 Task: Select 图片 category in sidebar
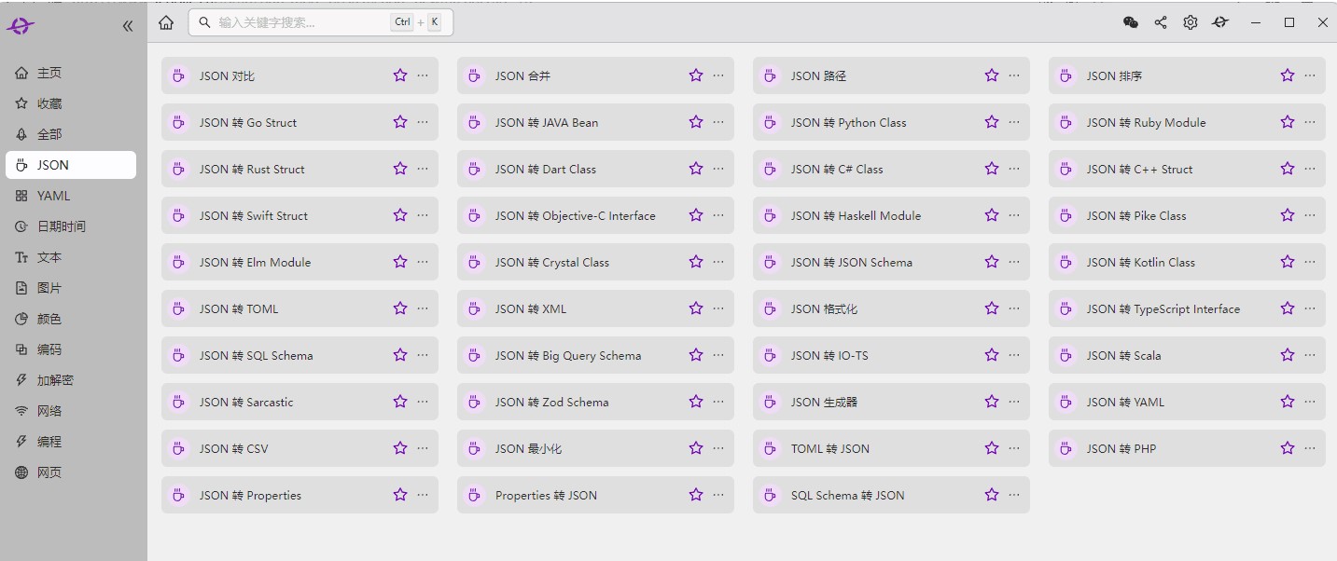(x=71, y=288)
